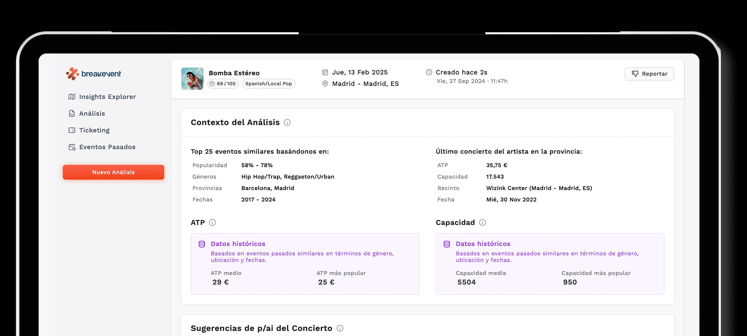Click clock icon beside Creado hace 2s

[x=429, y=72]
